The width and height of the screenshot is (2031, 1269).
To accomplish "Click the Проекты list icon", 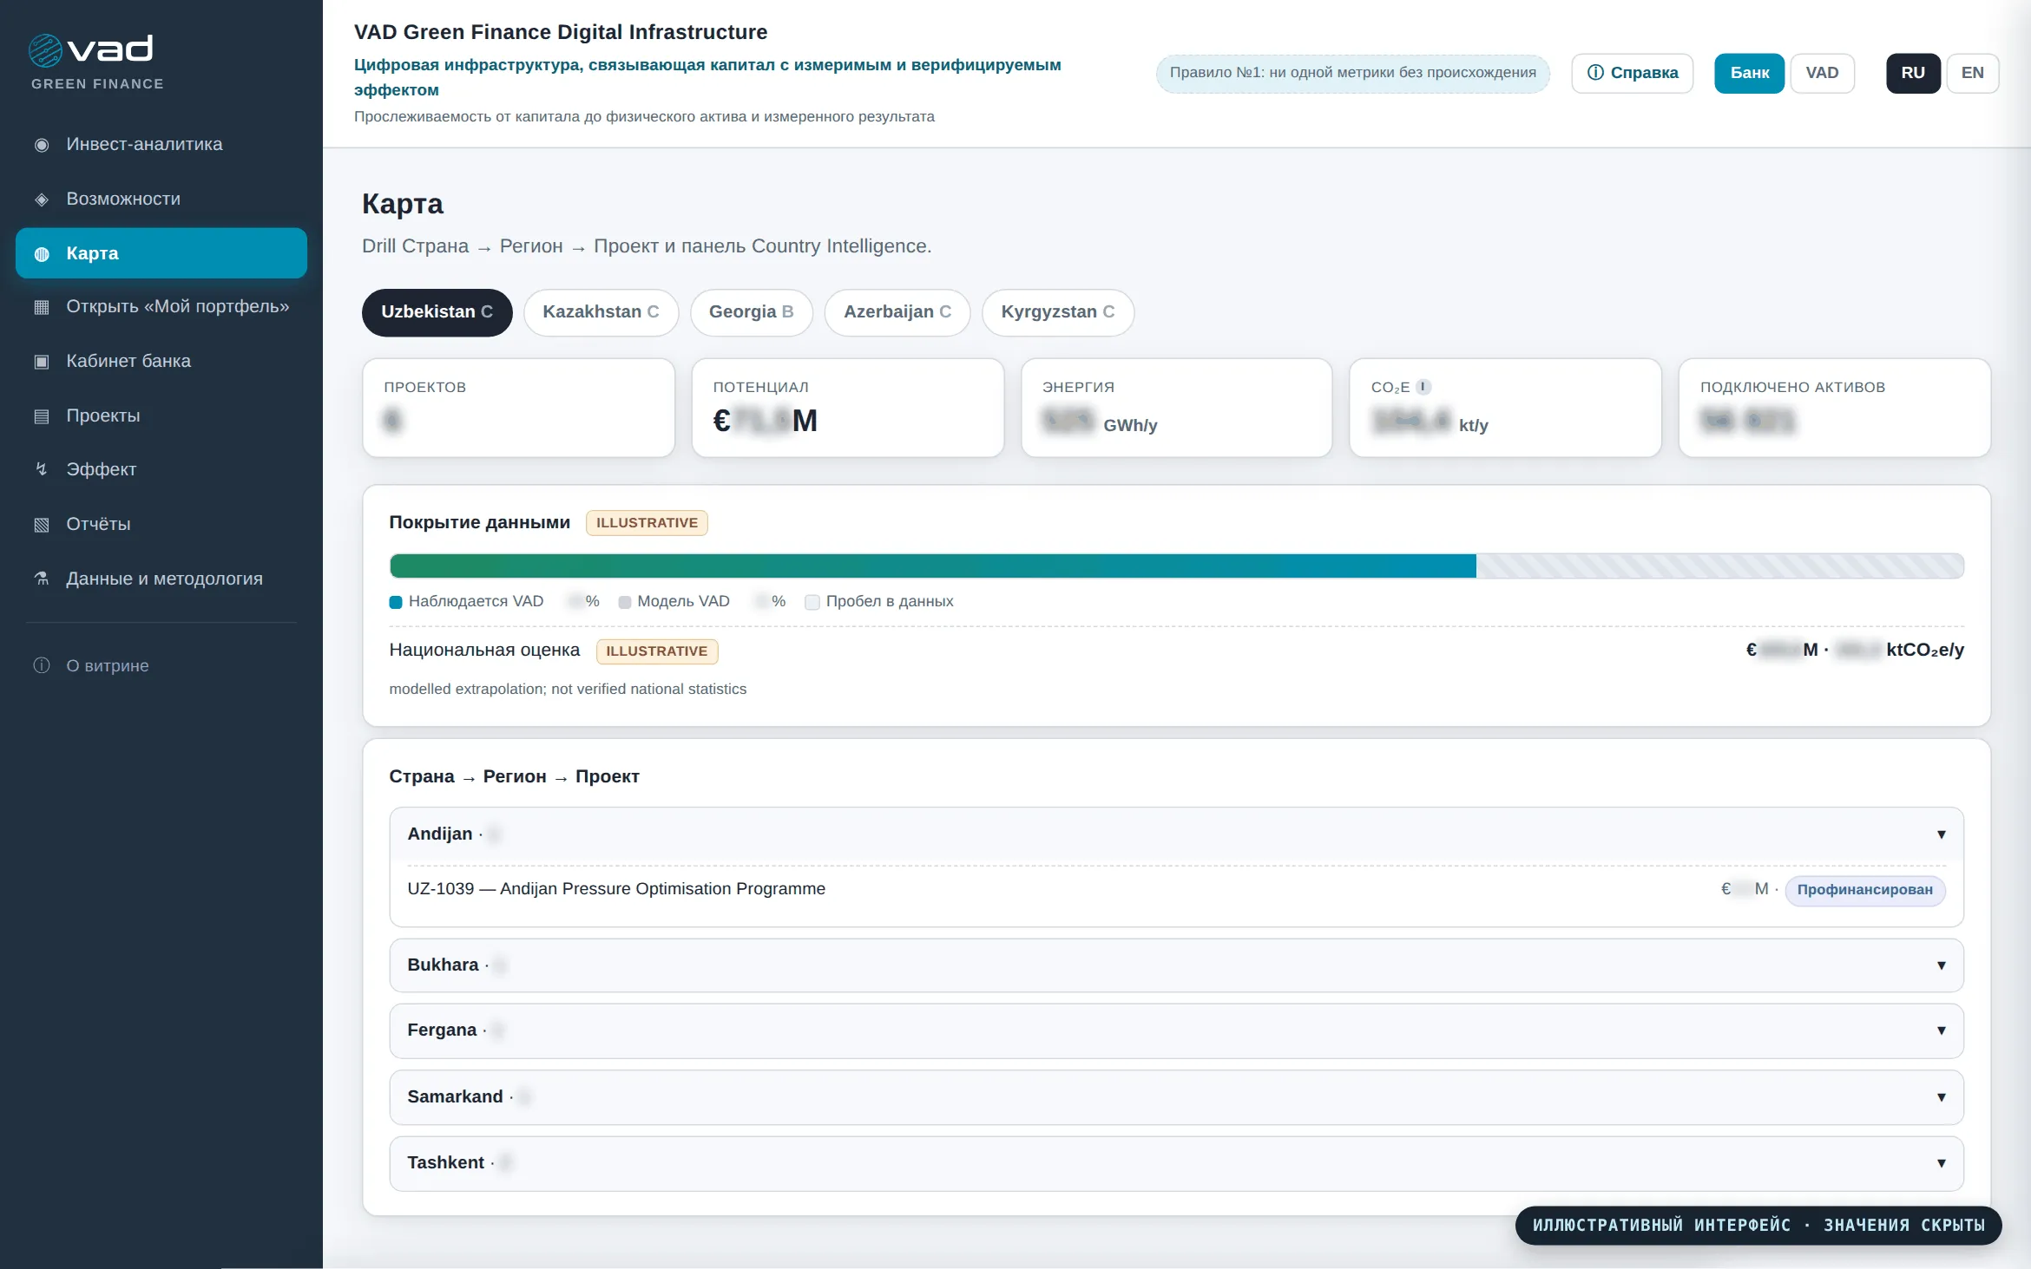I will [42, 416].
